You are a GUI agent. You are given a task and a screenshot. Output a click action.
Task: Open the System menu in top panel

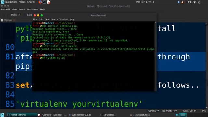(31, 2)
